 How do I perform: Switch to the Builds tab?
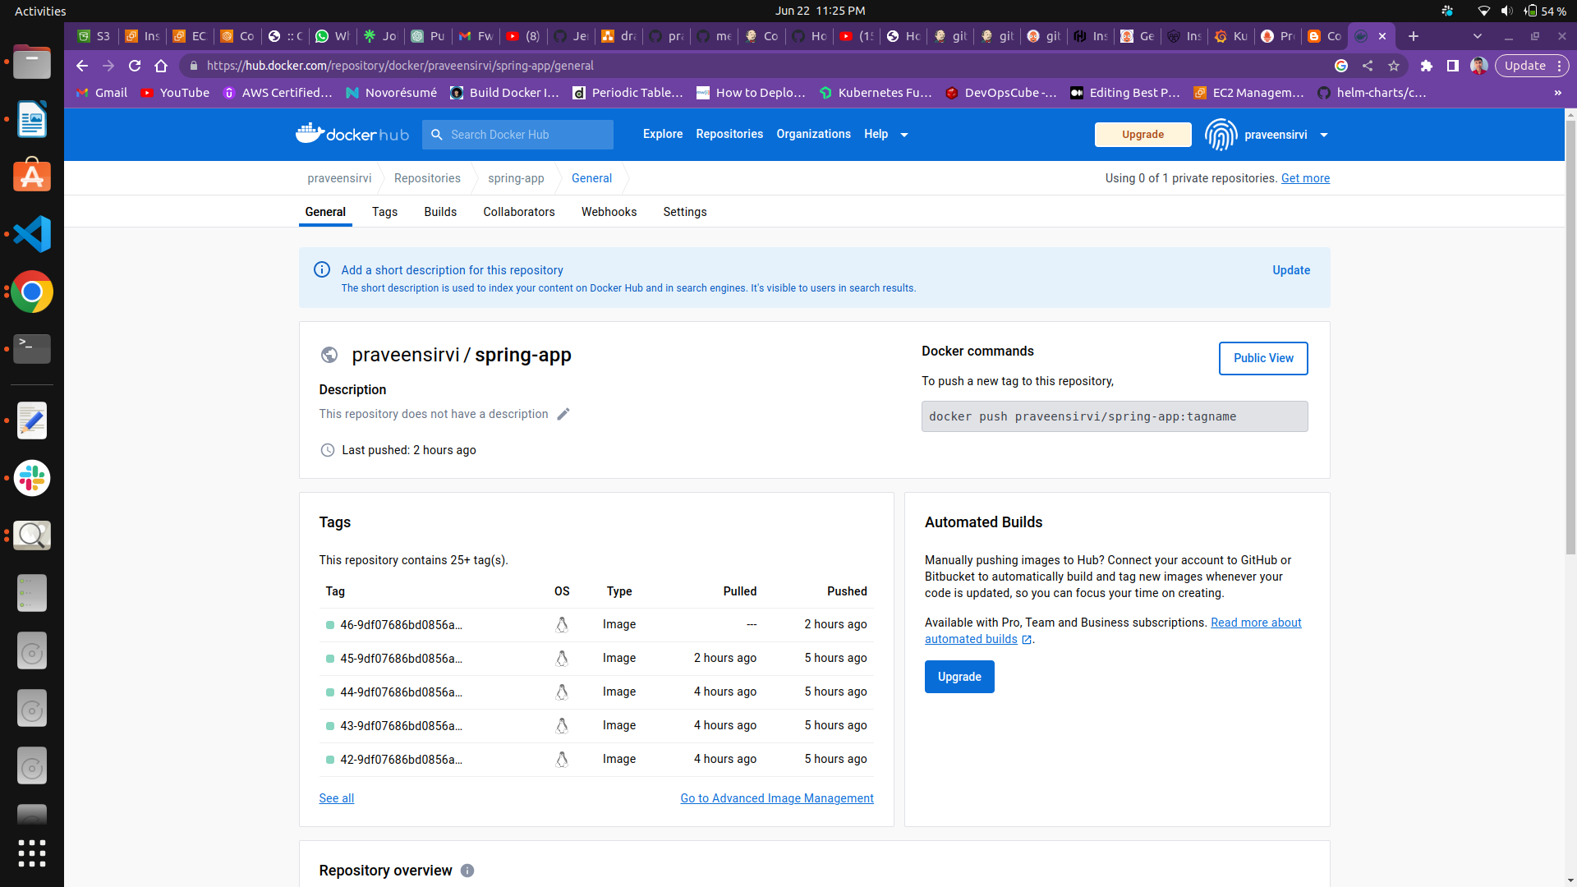[x=440, y=212]
